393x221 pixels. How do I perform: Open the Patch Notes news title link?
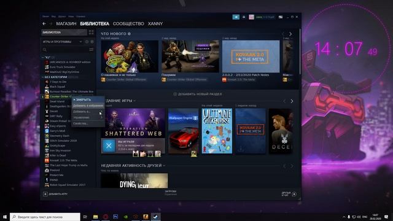click(246, 75)
